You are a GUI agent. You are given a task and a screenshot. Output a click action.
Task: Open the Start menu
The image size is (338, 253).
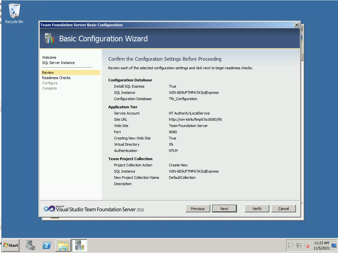click(x=11, y=245)
